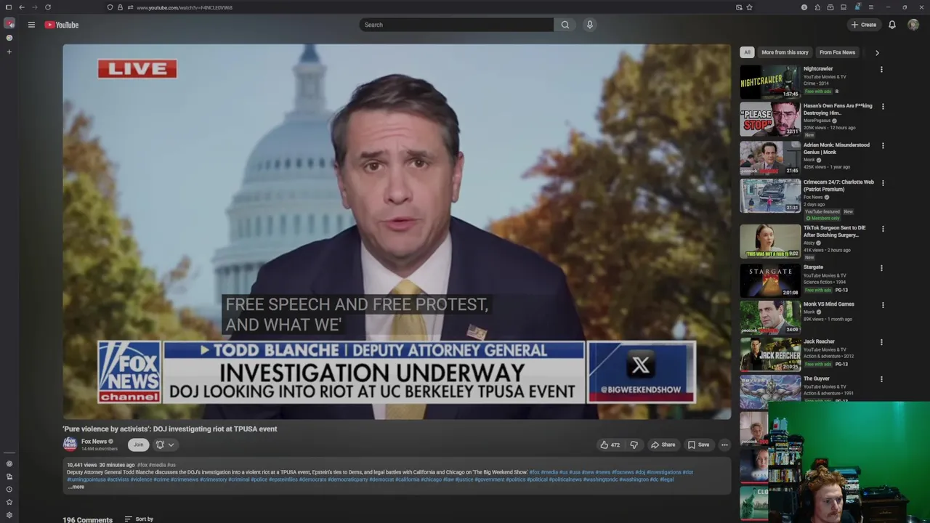Reload the page with the refresh icon
The height and width of the screenshot is (523, 930).
pyautogui.click(x=48, y=7)
